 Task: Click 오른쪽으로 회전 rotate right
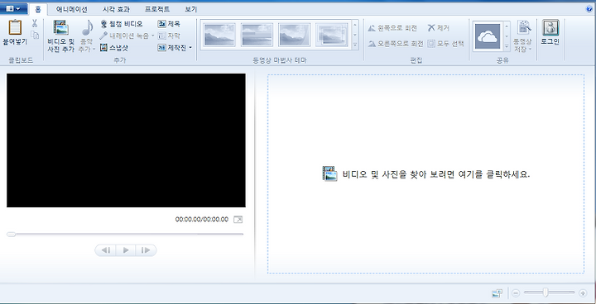(396, 44)
